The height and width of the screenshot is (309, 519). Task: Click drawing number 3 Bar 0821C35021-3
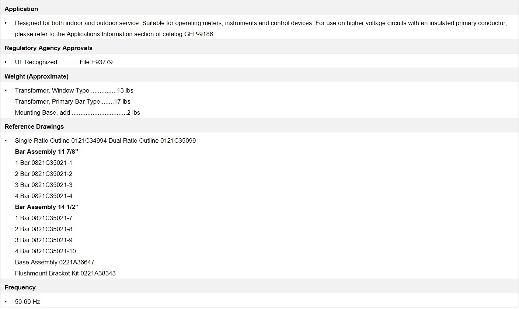[x=43, y=185]
